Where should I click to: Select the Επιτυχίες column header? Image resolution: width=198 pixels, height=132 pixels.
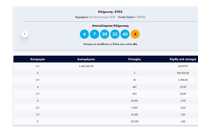(x=134, y=59)
